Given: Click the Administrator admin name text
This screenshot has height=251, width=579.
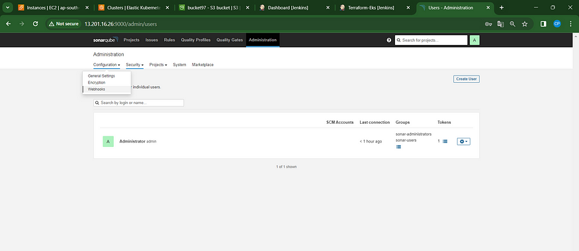Looking at the screenshot, I should tap(138, 142).
